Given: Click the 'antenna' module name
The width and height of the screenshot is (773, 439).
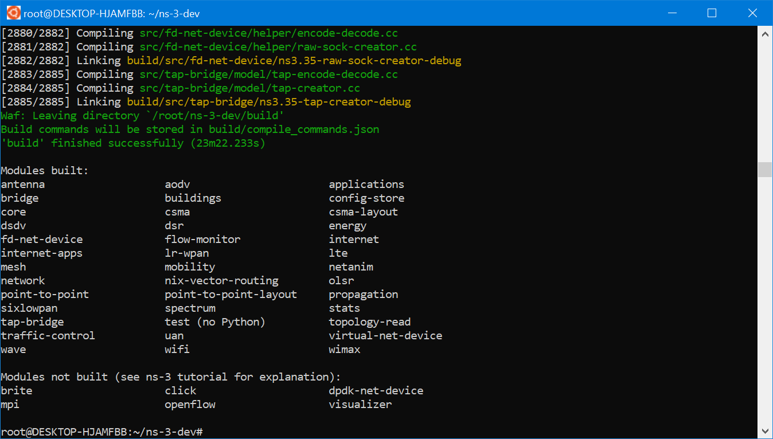Looking at the screenshot, I should click(23, 185).
